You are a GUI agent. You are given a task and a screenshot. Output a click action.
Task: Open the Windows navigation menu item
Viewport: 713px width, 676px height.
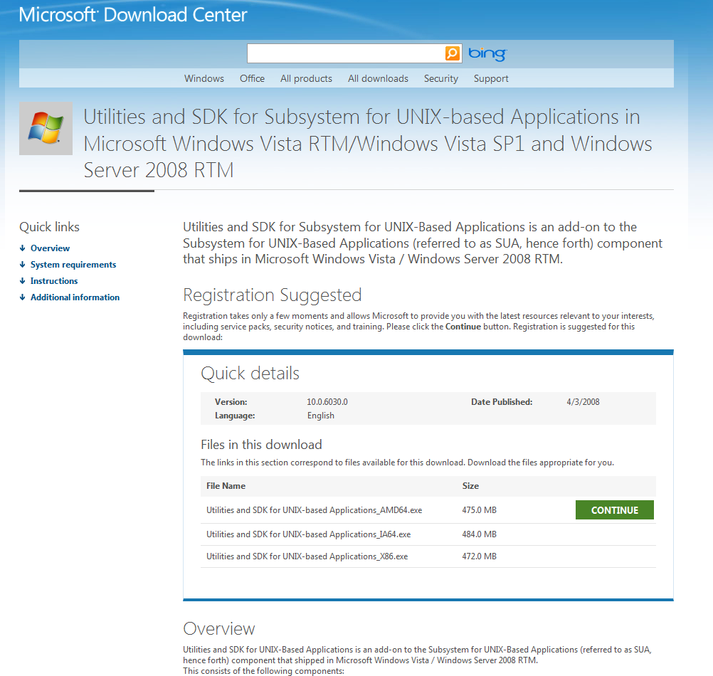[204, 79]
